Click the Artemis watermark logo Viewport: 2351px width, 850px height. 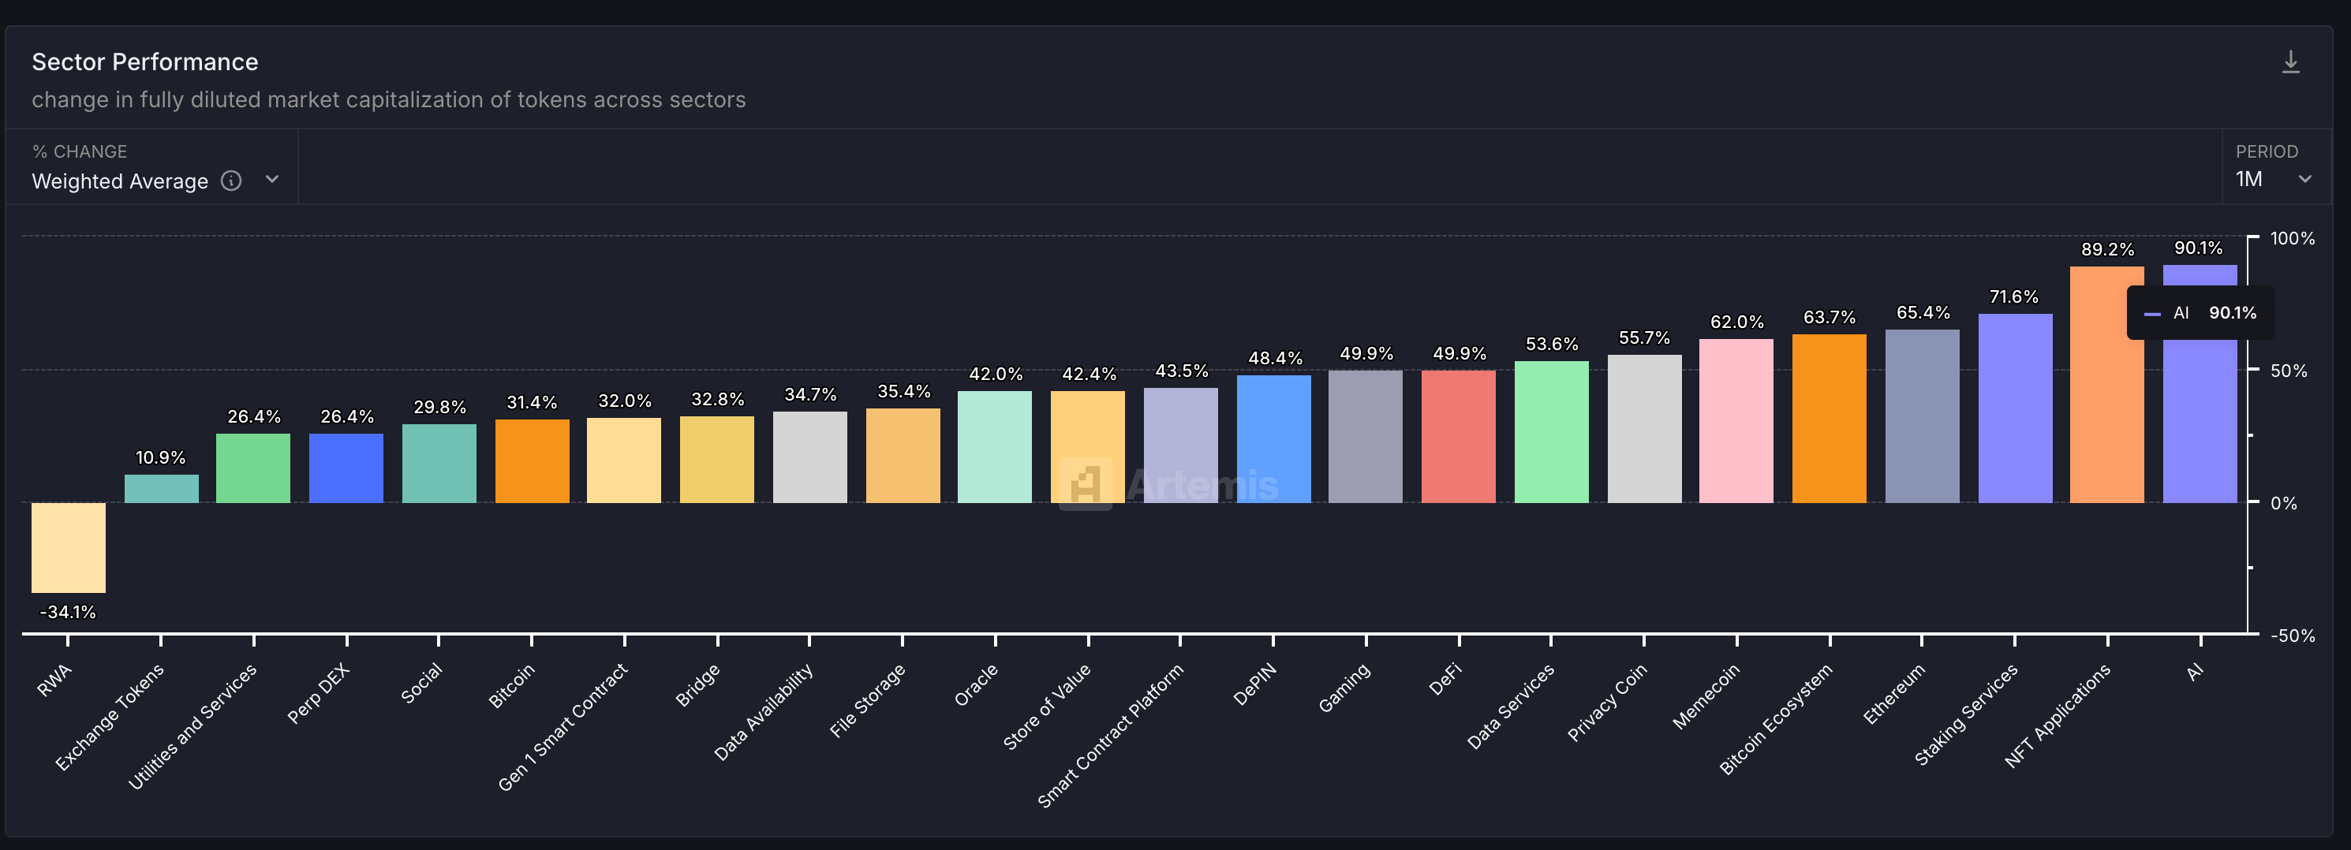tap(1169, 484)
